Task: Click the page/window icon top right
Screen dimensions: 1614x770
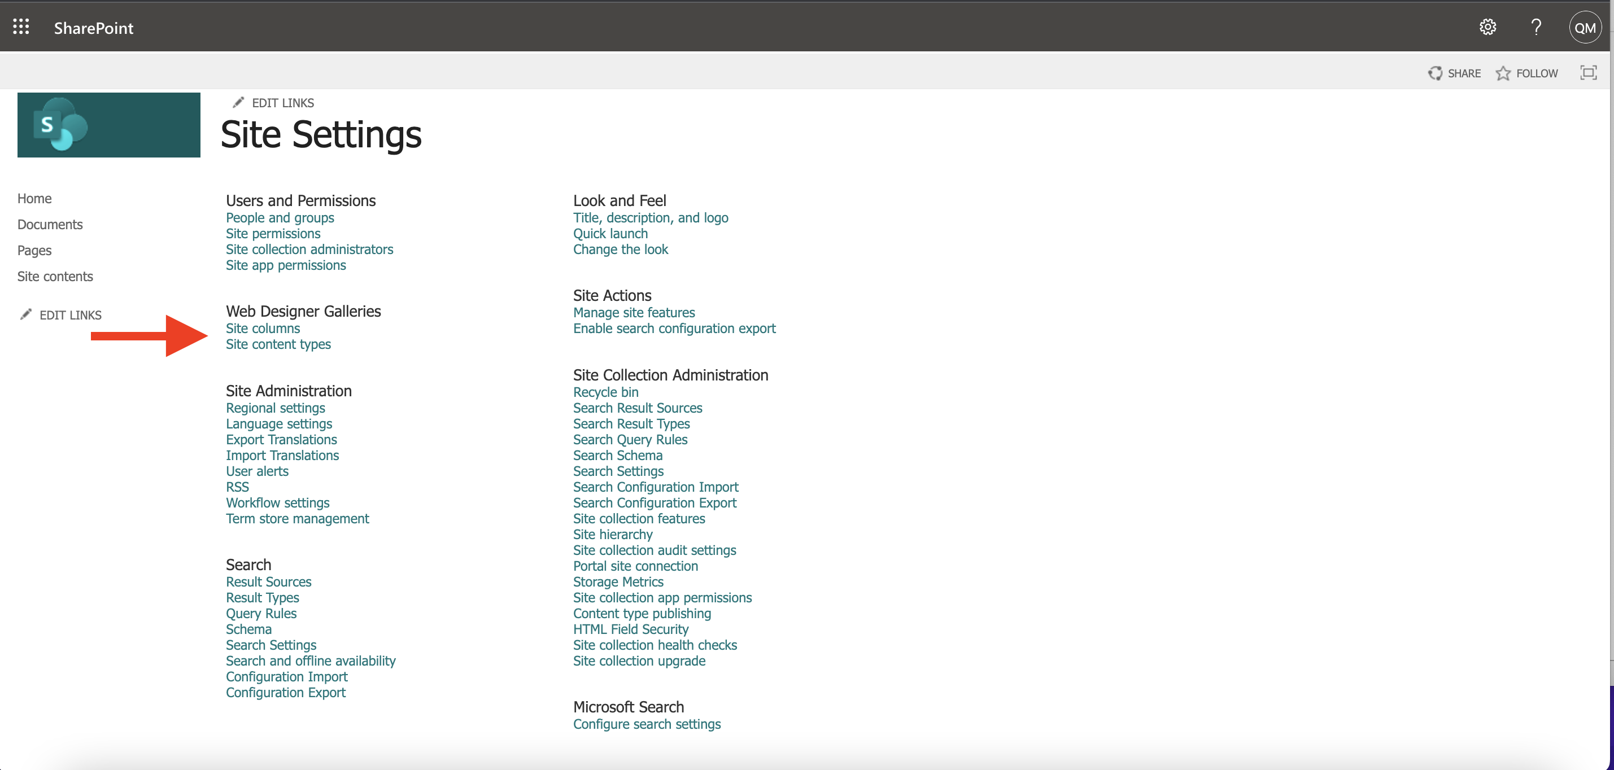Action: 1588,72
